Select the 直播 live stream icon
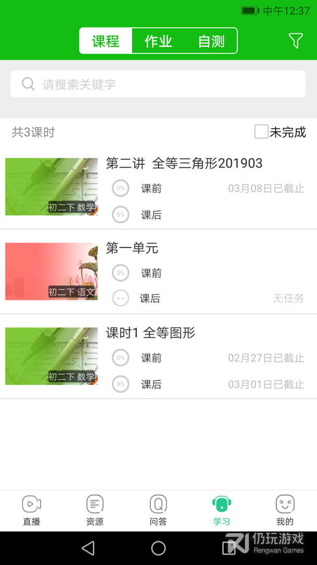The width and height of the screenshot is (317, 565). tap(31, 506)
